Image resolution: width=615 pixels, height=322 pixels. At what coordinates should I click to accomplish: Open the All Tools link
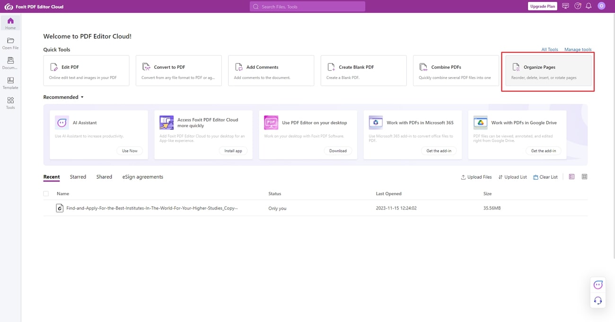(x=550, y=50)
